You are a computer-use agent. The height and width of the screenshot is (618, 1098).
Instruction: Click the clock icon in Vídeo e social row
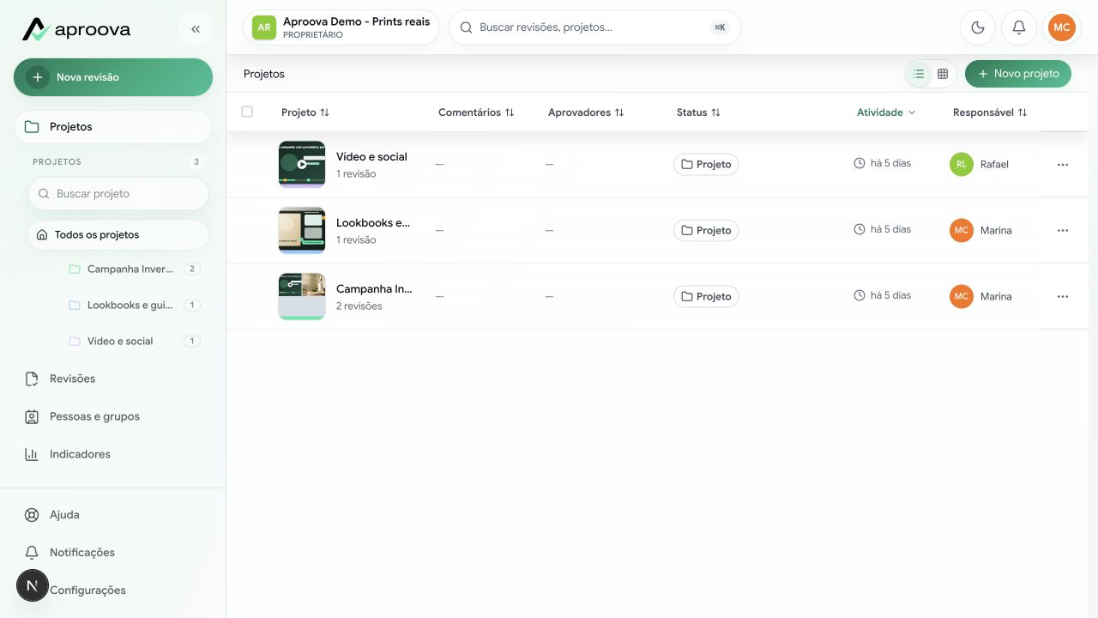(x=860, y=163)
